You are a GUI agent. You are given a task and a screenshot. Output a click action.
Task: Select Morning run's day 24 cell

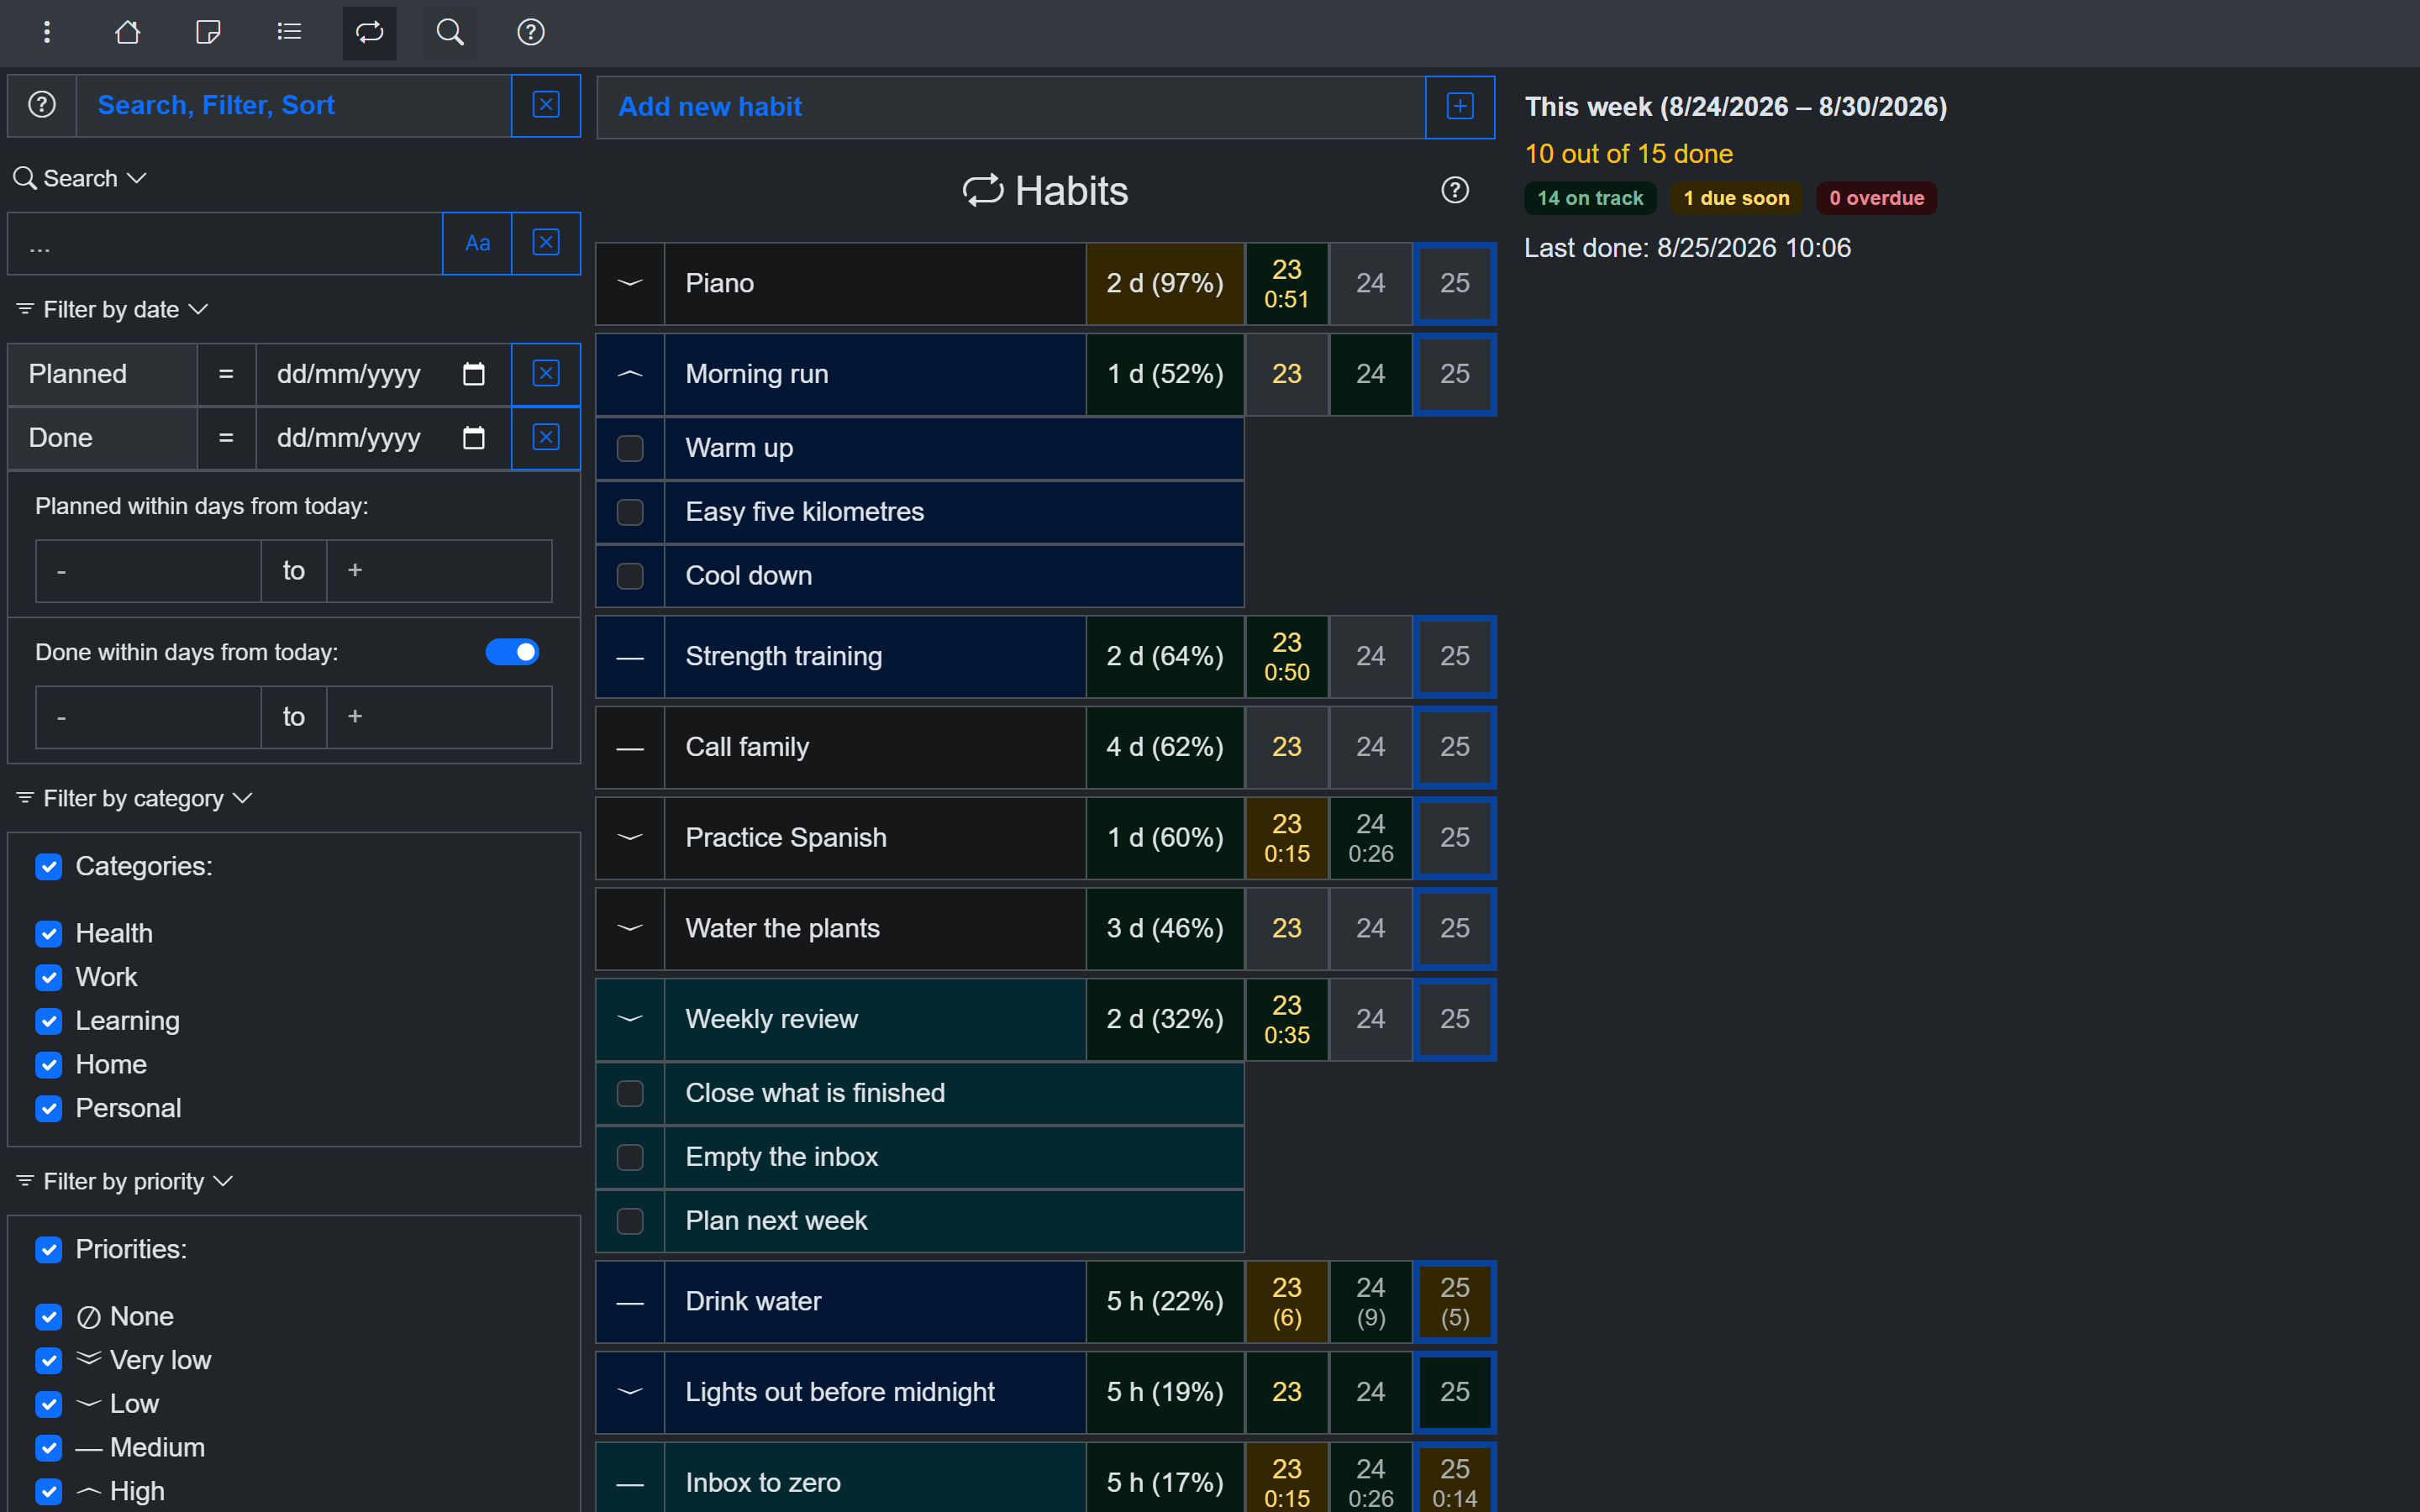click(x=1370, y=374)
